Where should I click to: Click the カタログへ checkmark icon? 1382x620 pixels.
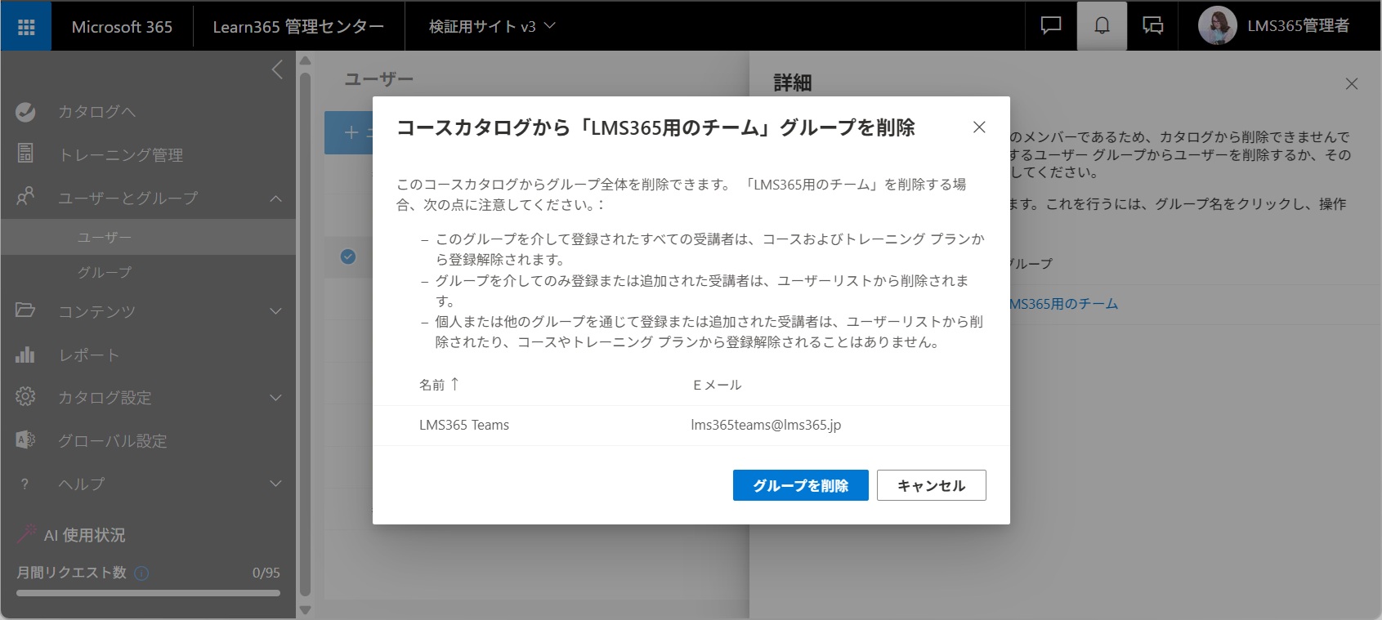25,112
